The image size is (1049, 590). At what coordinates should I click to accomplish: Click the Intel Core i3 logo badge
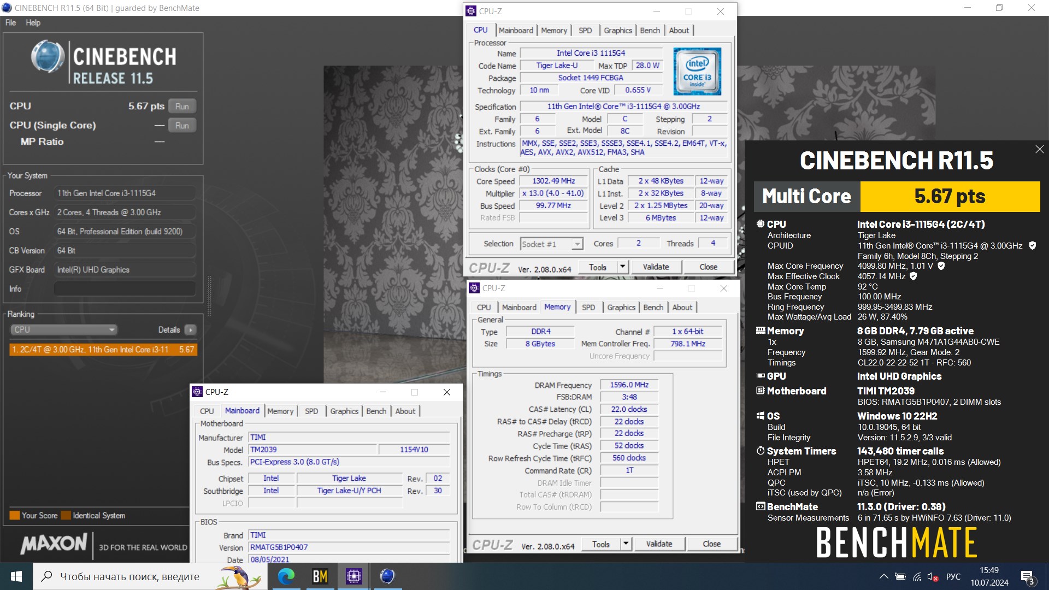[x=697, y=72]
